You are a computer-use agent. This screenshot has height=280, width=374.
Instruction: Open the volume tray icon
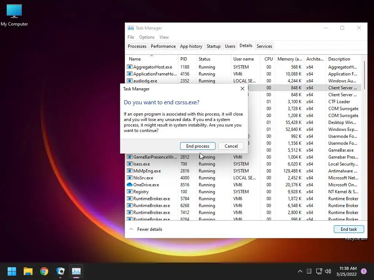tap(328, 271)
